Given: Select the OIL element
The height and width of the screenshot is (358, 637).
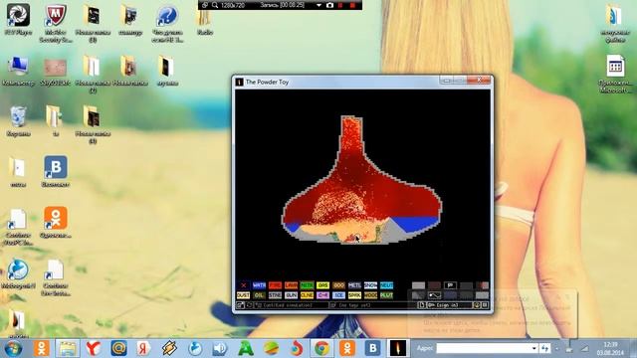Looking at the screenshot, I should point(259,295).
